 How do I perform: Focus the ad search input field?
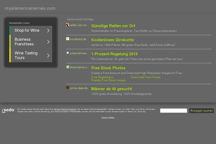click(x=174, y=111)
